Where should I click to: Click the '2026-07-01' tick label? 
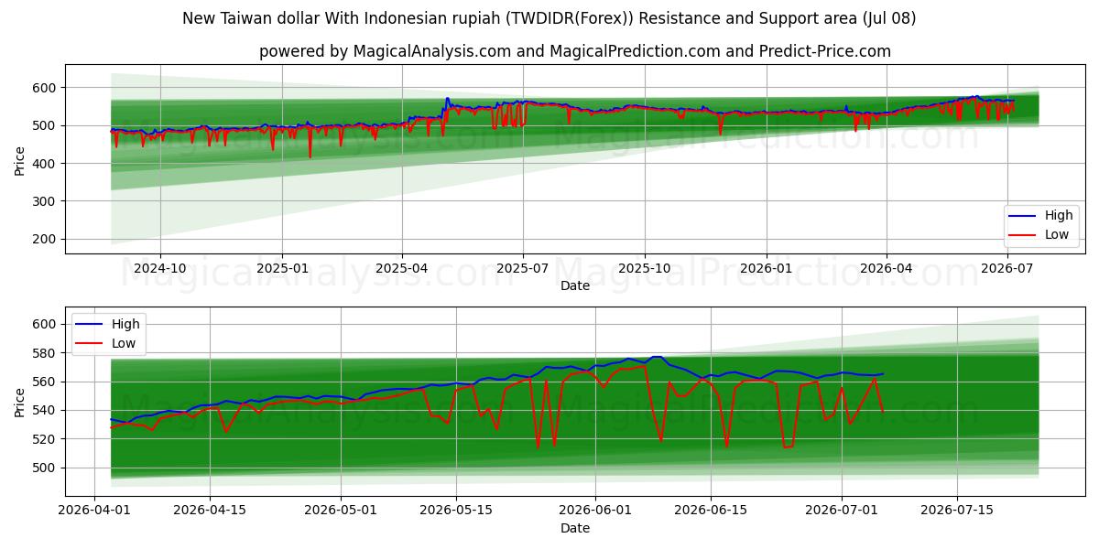842,511
